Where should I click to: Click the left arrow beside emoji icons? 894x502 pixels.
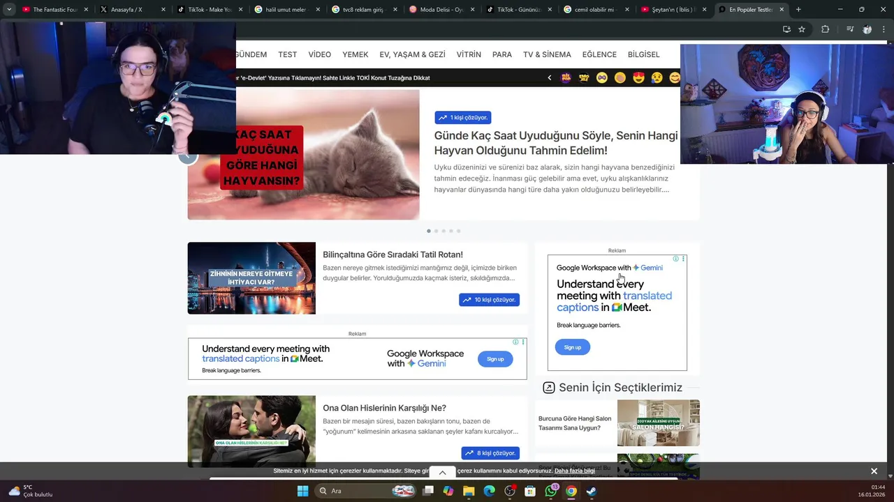click(550, 77)
